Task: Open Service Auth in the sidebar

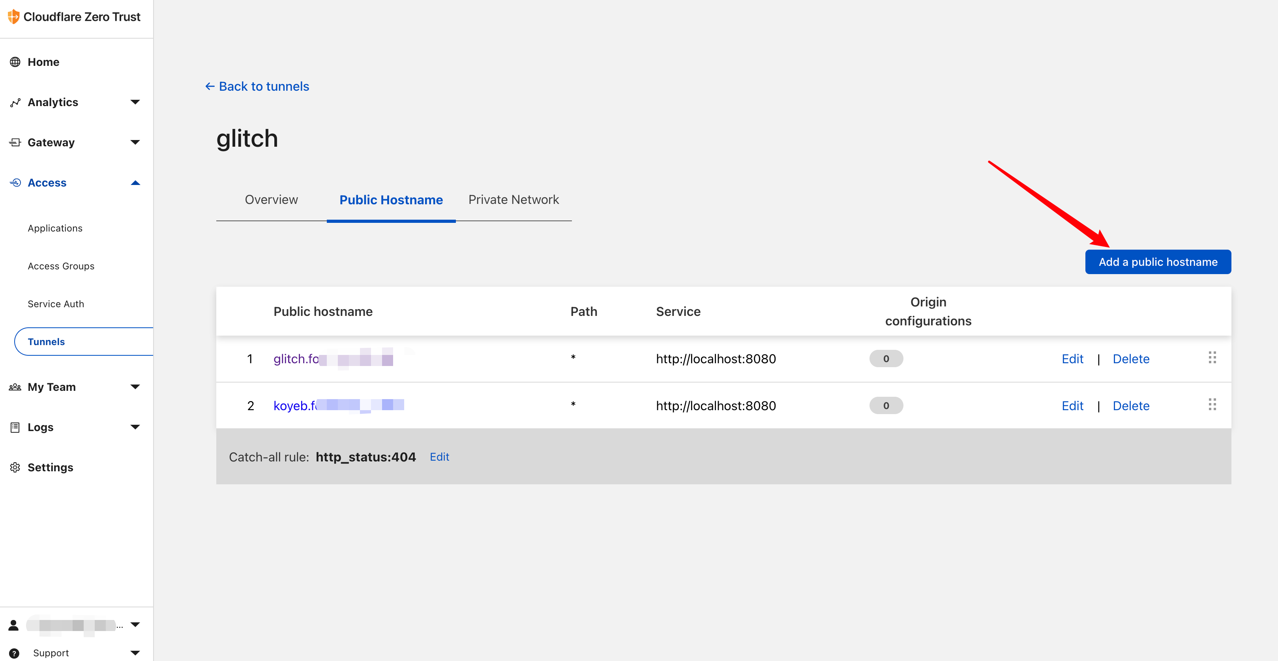Action: click(x=56, y=304)
